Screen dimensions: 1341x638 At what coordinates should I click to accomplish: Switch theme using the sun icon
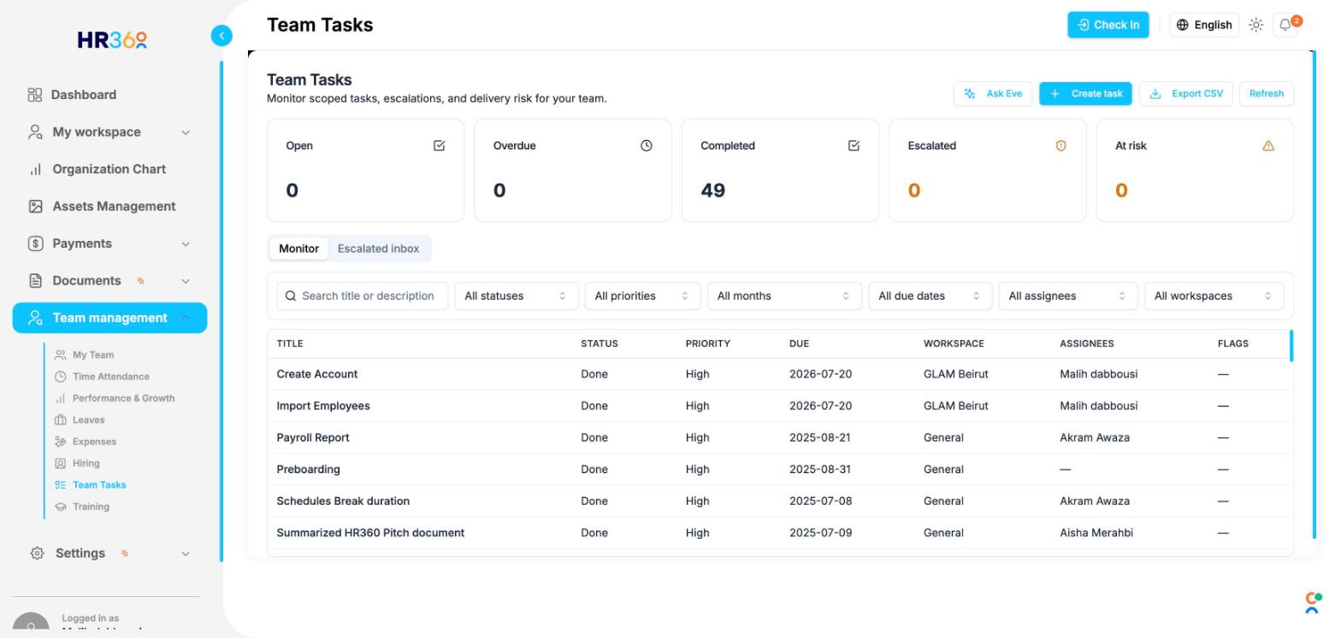(1256, 25)
